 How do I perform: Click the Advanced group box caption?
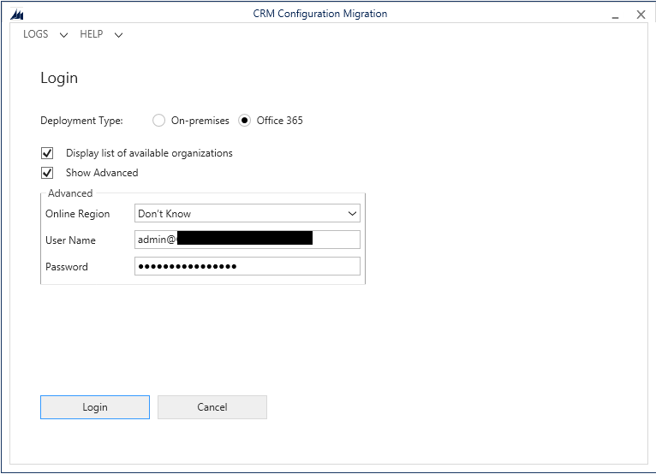(70, 193)
